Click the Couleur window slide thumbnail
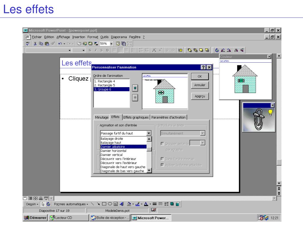 click(245, 79)
